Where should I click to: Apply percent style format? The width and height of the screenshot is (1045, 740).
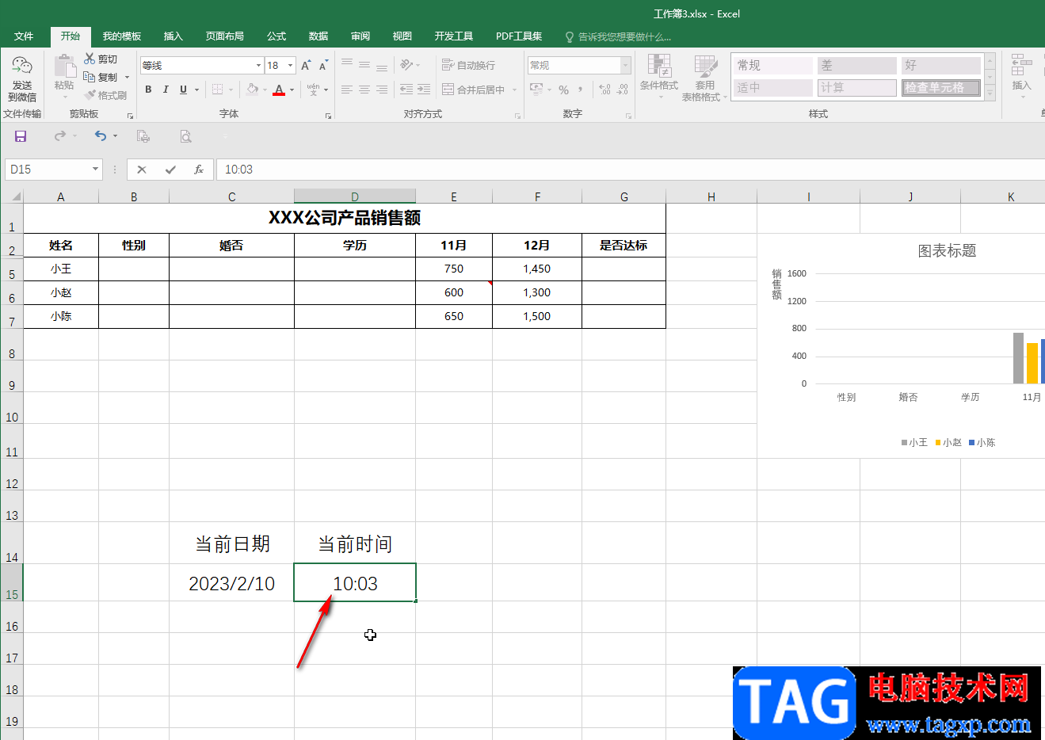coord(564,90)
